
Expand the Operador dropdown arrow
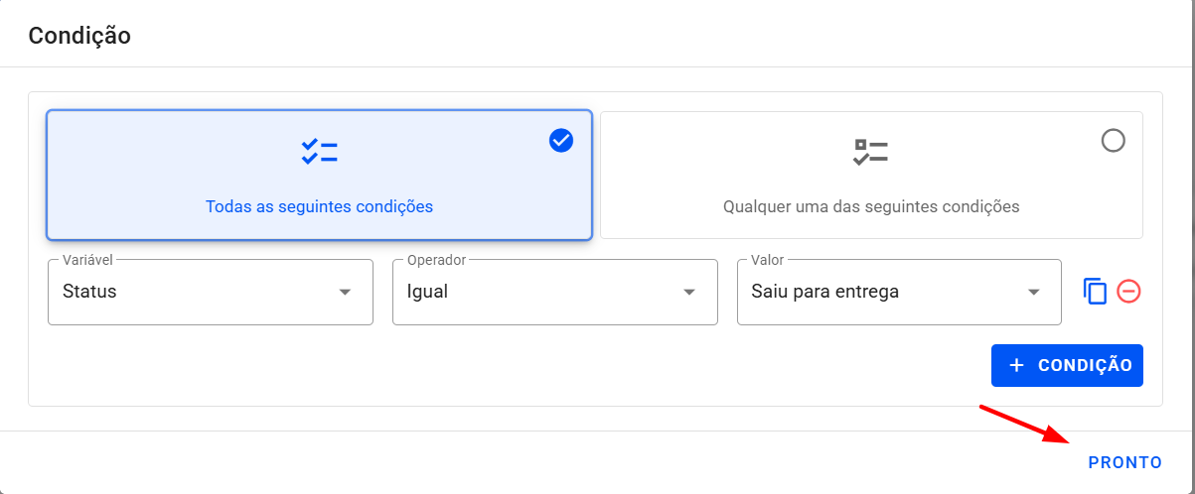(x=689, y=293)
